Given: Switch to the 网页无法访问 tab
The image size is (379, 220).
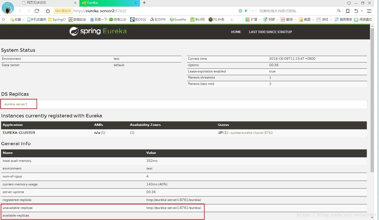Looking at the screenshot, I should coord(36,3).
